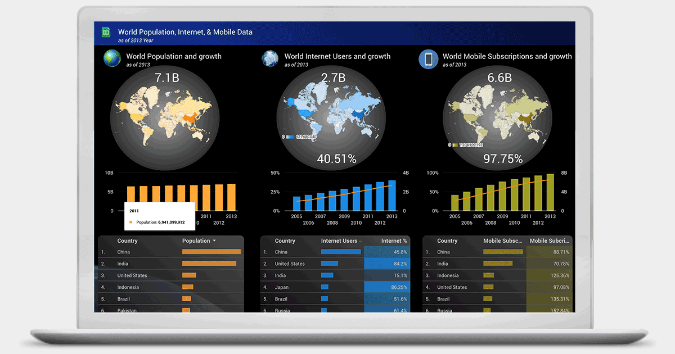Click India's 70.78% mobile subscription cell
Viewport: 675px width, 354px height.
tap(549, 264)
